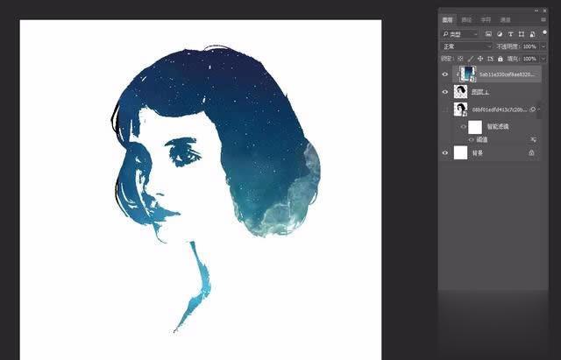The width and height of the screenshot is (561, 360).
Task: Hide the 背景 background layer
Action: (445, 152)
